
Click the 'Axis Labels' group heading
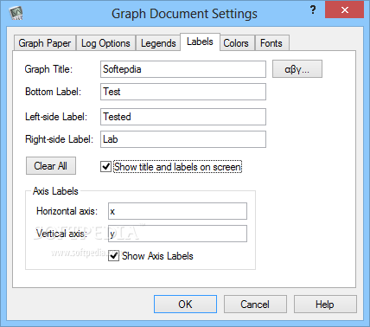(x=55, y=191)
